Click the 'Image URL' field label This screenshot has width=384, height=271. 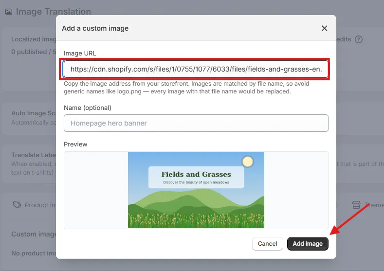(x=80, y=53)
